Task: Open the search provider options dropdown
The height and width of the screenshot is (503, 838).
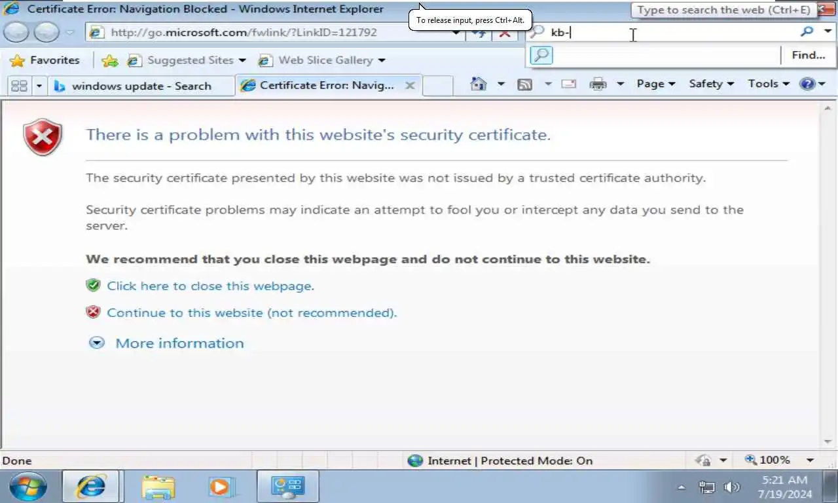Action: click(828, 31)
